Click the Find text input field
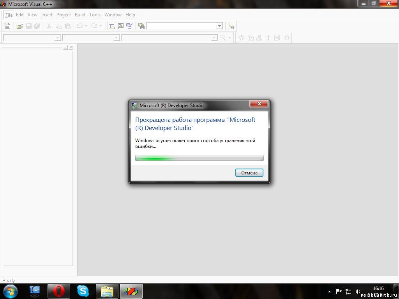Viewport: 399px width, 299px height. [x=182, y=26]
